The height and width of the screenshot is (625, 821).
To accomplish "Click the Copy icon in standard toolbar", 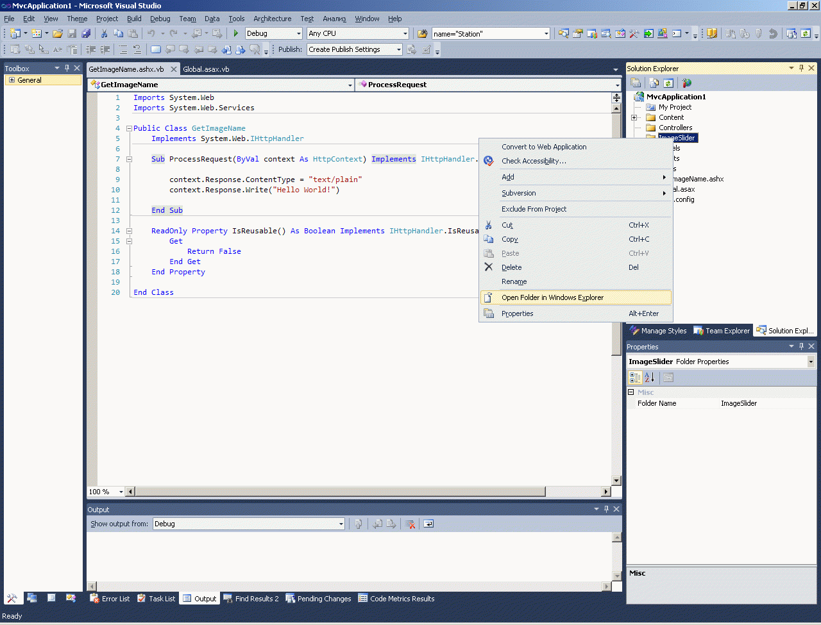I will point(119,33).
